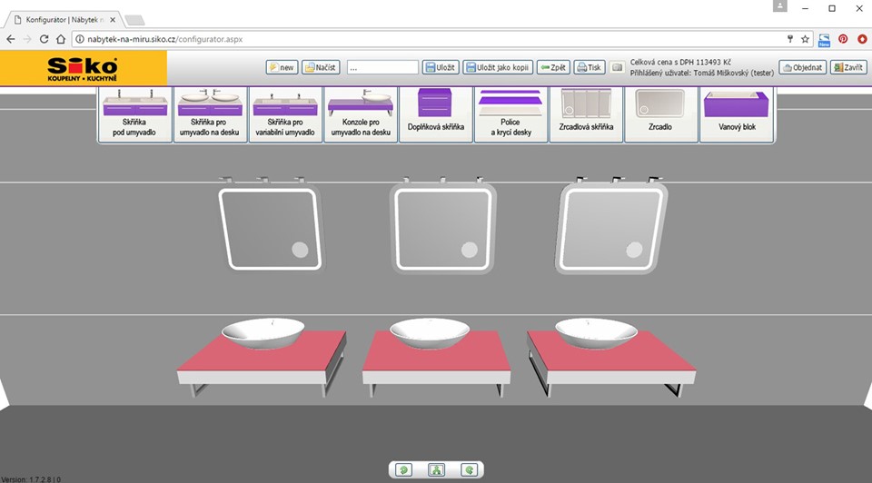Pick the Doplňková skříňka category

[436, 114]
